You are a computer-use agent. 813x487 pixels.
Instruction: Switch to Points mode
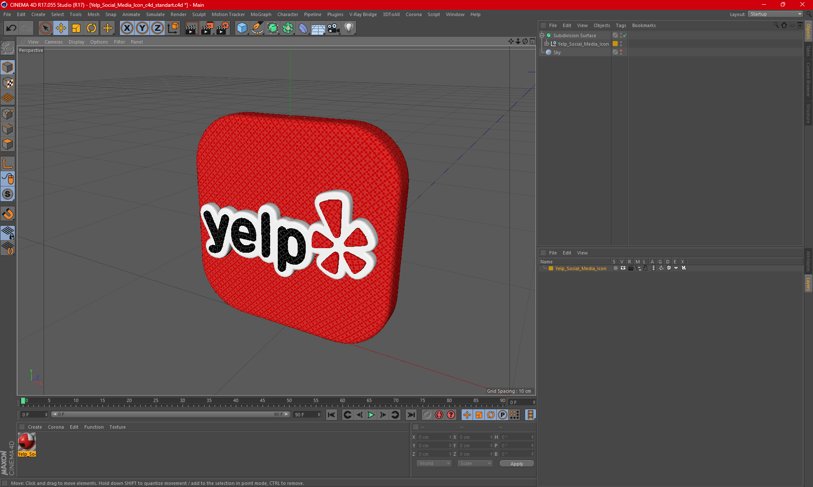click(x=8, y=114)
